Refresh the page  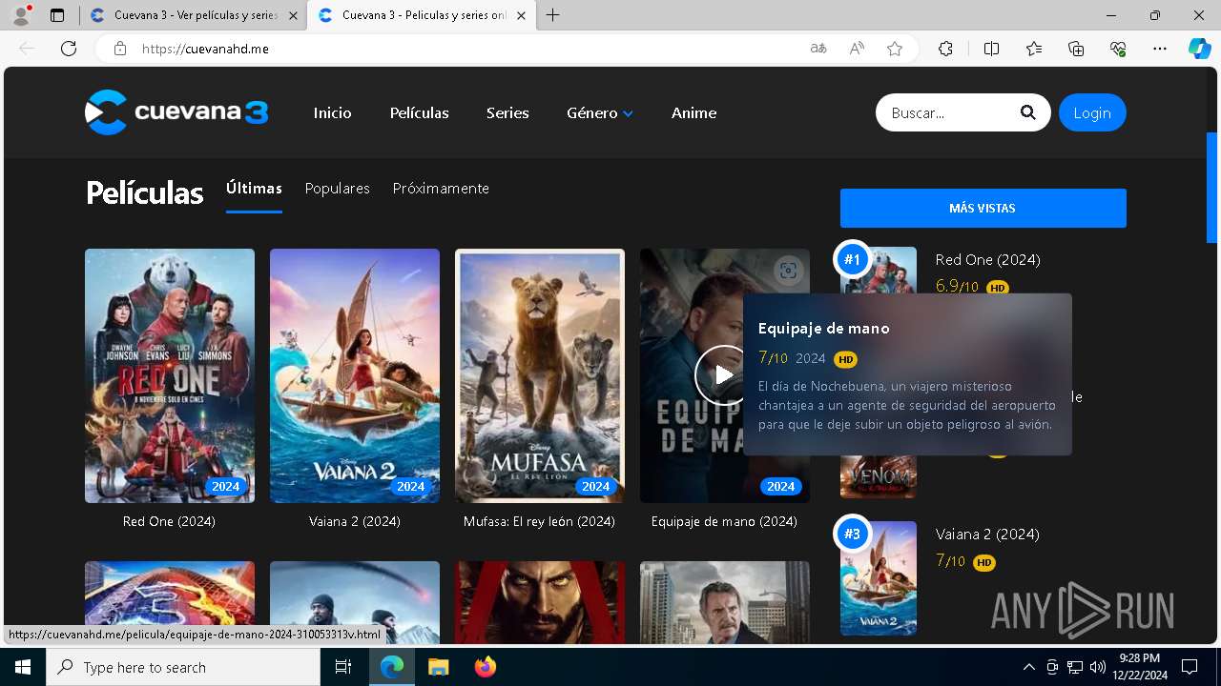69,49
